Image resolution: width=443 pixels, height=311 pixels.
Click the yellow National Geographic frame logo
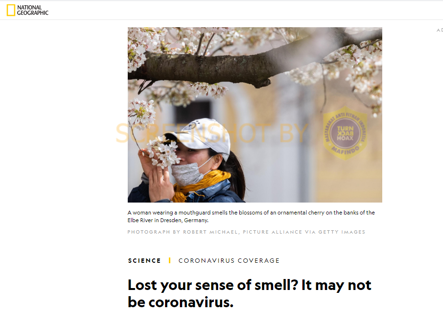coord(11,10)
